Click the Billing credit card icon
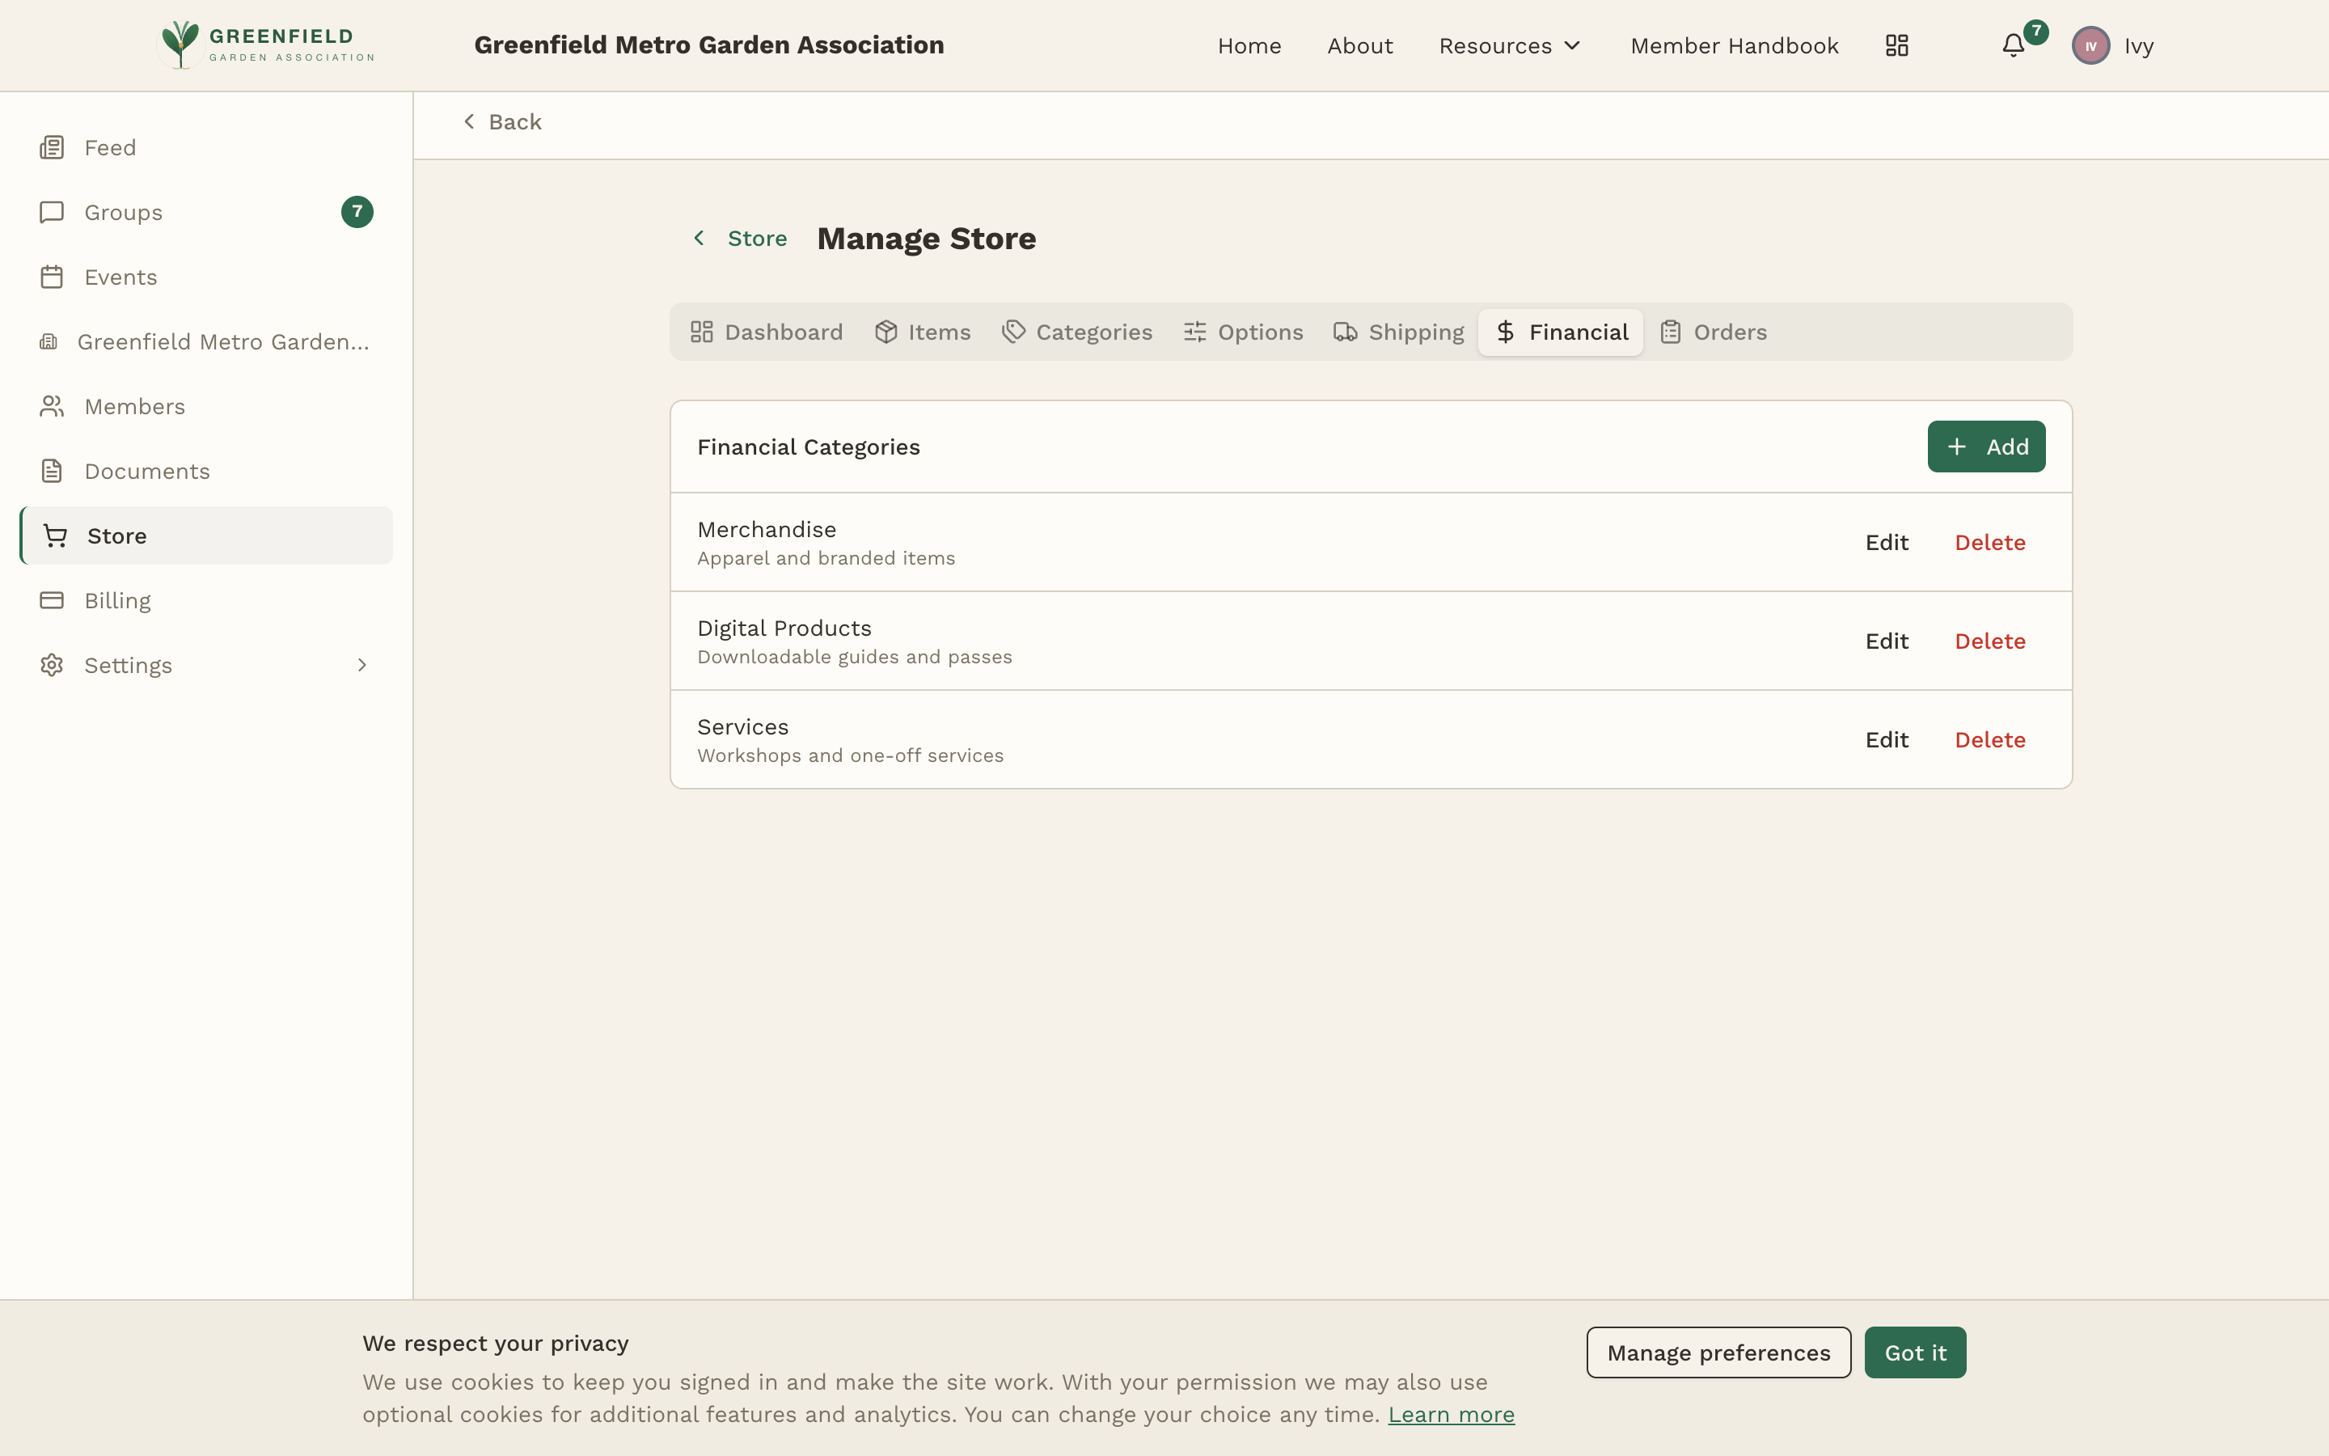The image size is (2329, 1456). tap(52, 600)
